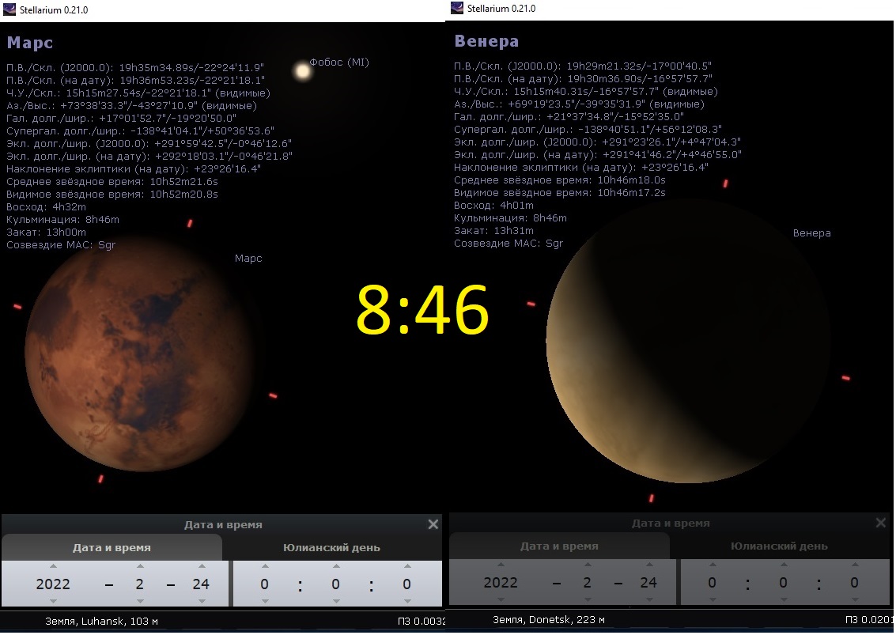This screenshot has width=896, height=635.
Task: Select Дата и время tab in right window
Action: (559, 546)
